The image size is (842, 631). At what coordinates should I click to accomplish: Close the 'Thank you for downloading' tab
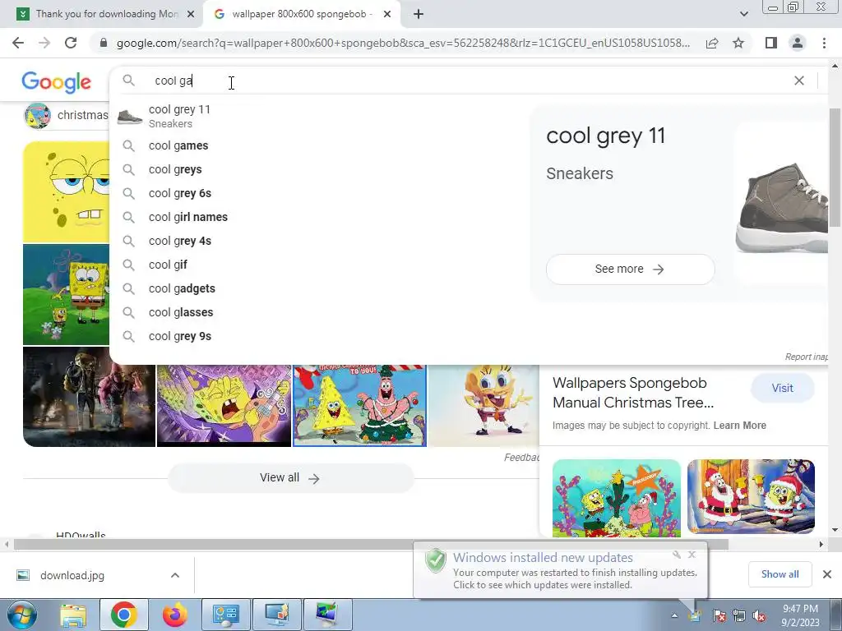[x=191, y=15]
